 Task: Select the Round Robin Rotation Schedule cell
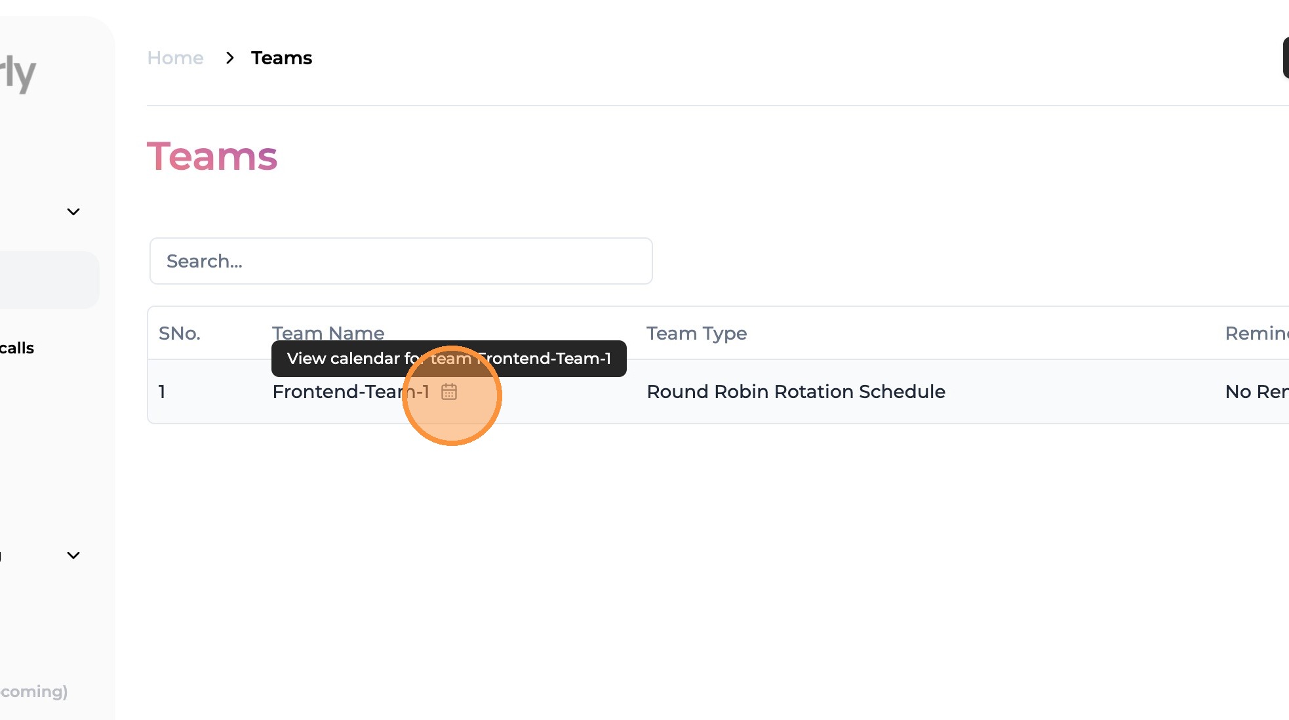coord(796,391)
